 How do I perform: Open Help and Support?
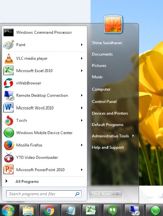coord(108,147)
